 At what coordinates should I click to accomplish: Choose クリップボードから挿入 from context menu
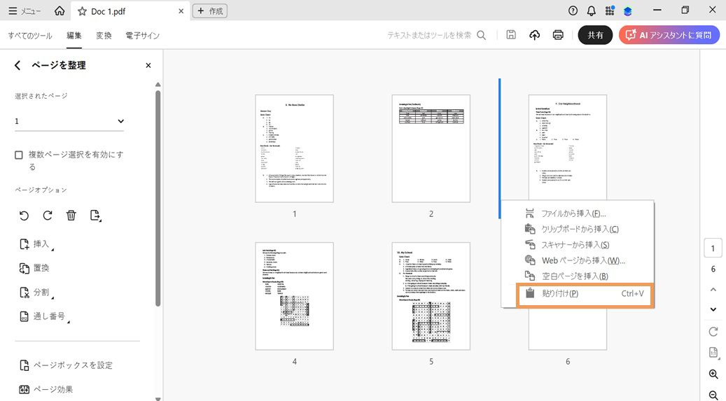pos(578,230)
